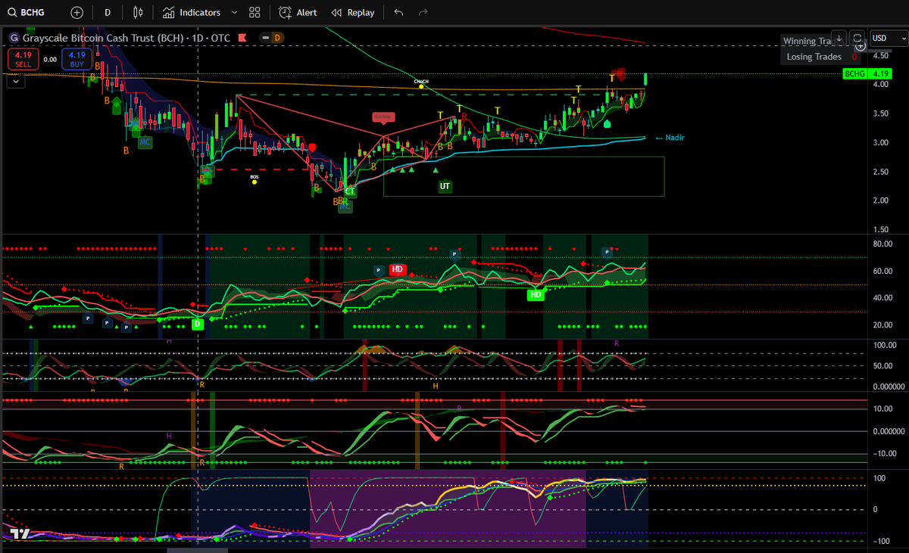Click the 2.50 price scale value
Viewport: 909px width, 553px height.
click(x=880, y=172)
